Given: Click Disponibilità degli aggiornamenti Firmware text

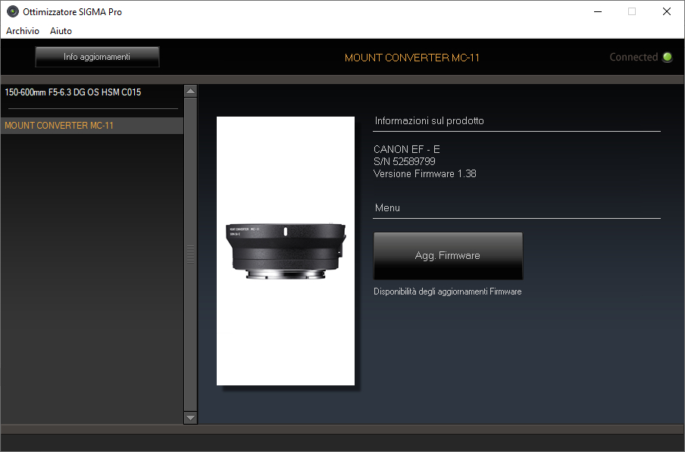Looking at the screenshot, I should tap(447, 291).
